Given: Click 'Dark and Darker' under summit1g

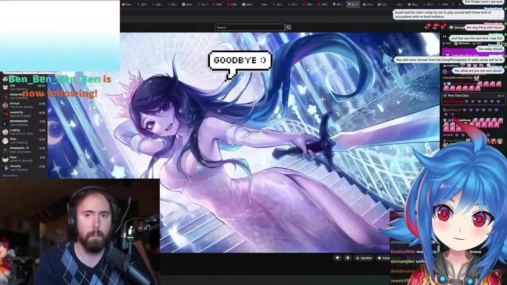Looking at the screenshot, I should pyautogui.click(x=20, y=116).
